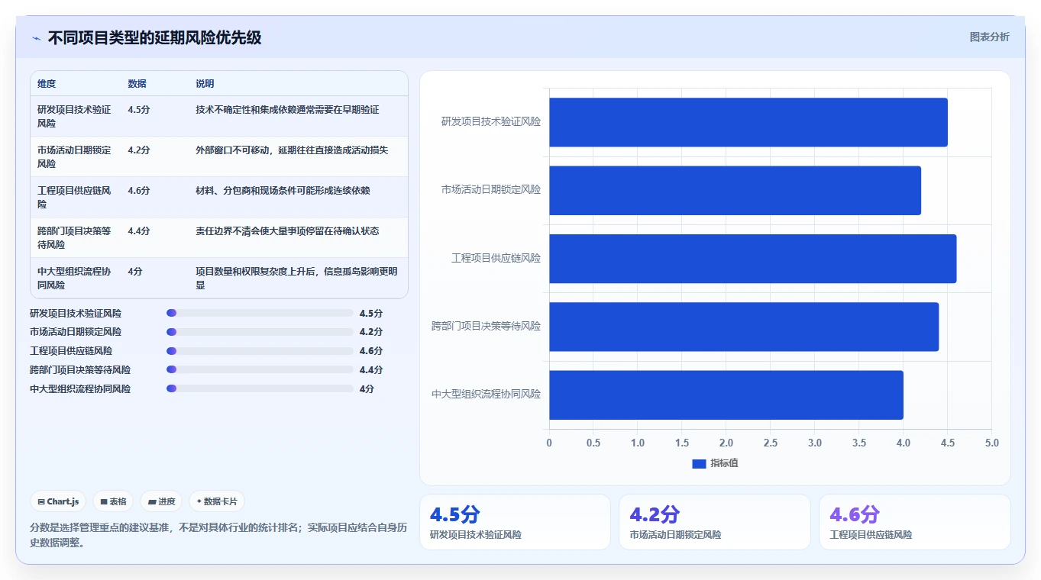Click the 研发项目技术验证风险 progress bar
Image resolution: width=1041 pixels, height=580 pixels.
[260, 313]
